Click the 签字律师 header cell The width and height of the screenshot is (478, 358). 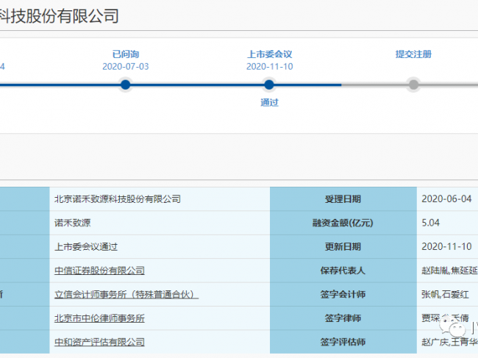tap(343, 318)
